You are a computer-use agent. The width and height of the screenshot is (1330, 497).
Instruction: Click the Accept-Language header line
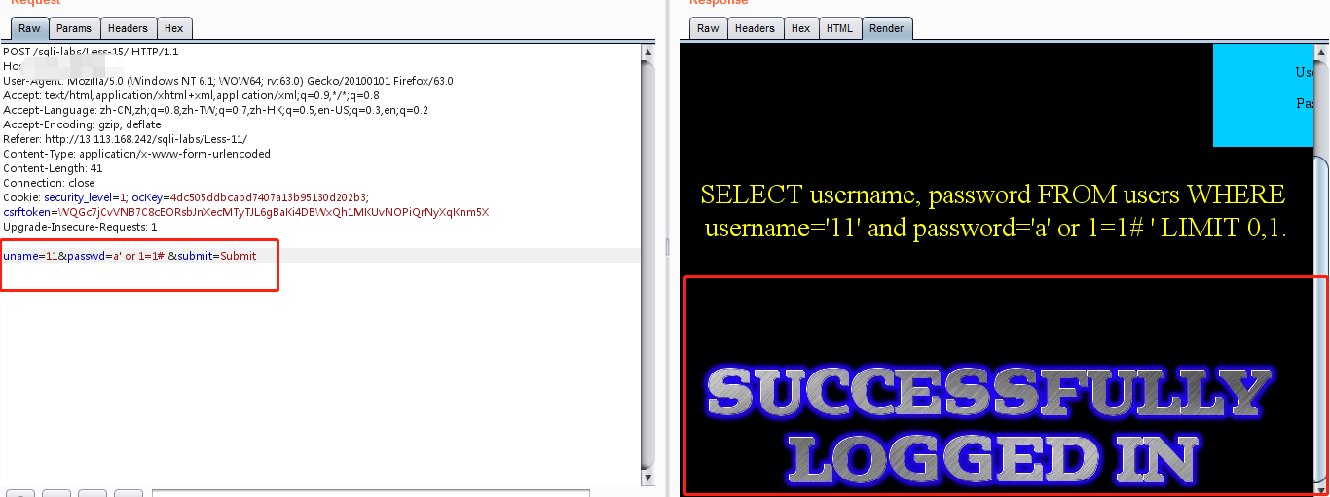(x=215, y=110)
